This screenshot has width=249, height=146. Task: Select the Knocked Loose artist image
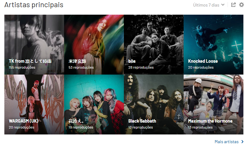214,45
